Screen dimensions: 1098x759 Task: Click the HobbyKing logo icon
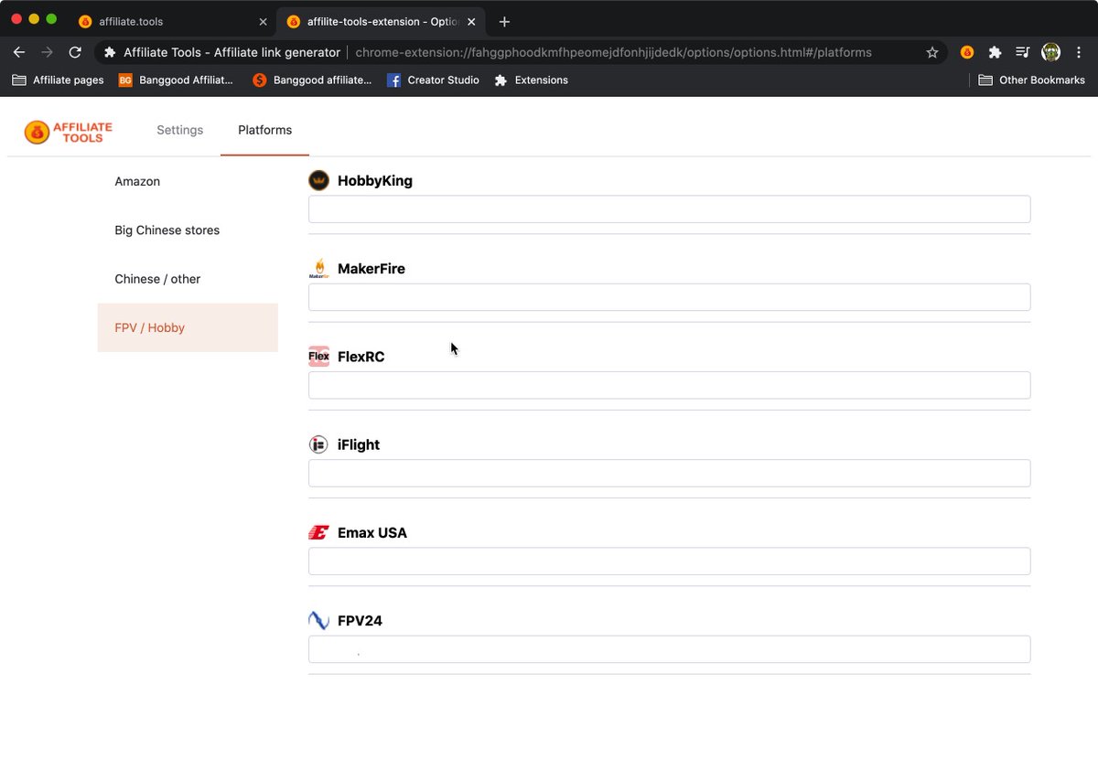pos(318,180)
